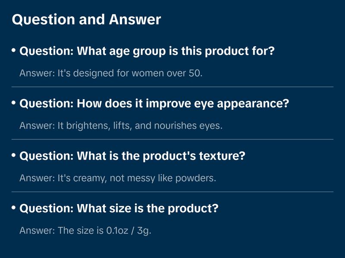
Task: Click the divider line under the eye appearance answer
Action: click(x=172, y=139)
